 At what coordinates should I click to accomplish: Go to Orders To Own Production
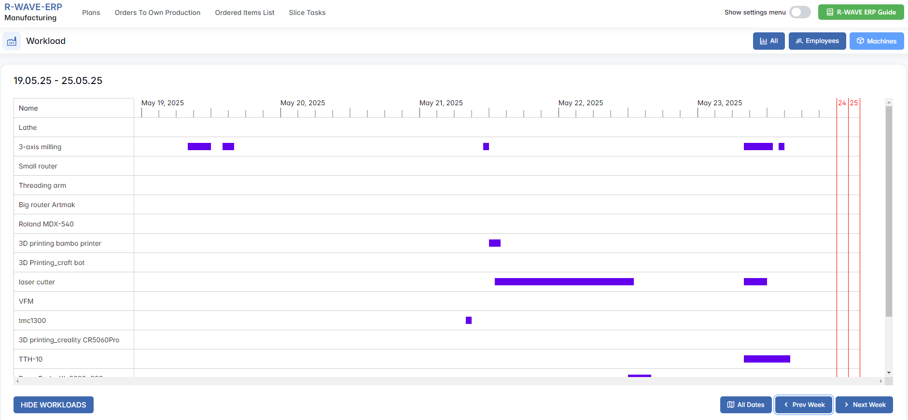[157, 13]
